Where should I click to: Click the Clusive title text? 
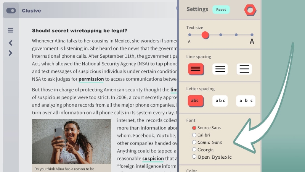pyautogui.click(x=31, y=11)
